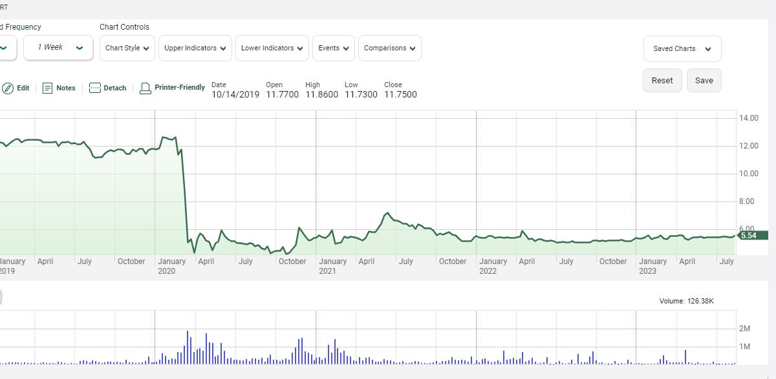Click the Reset button
This screenshot has height=379, width=776.
click(662, 80)
